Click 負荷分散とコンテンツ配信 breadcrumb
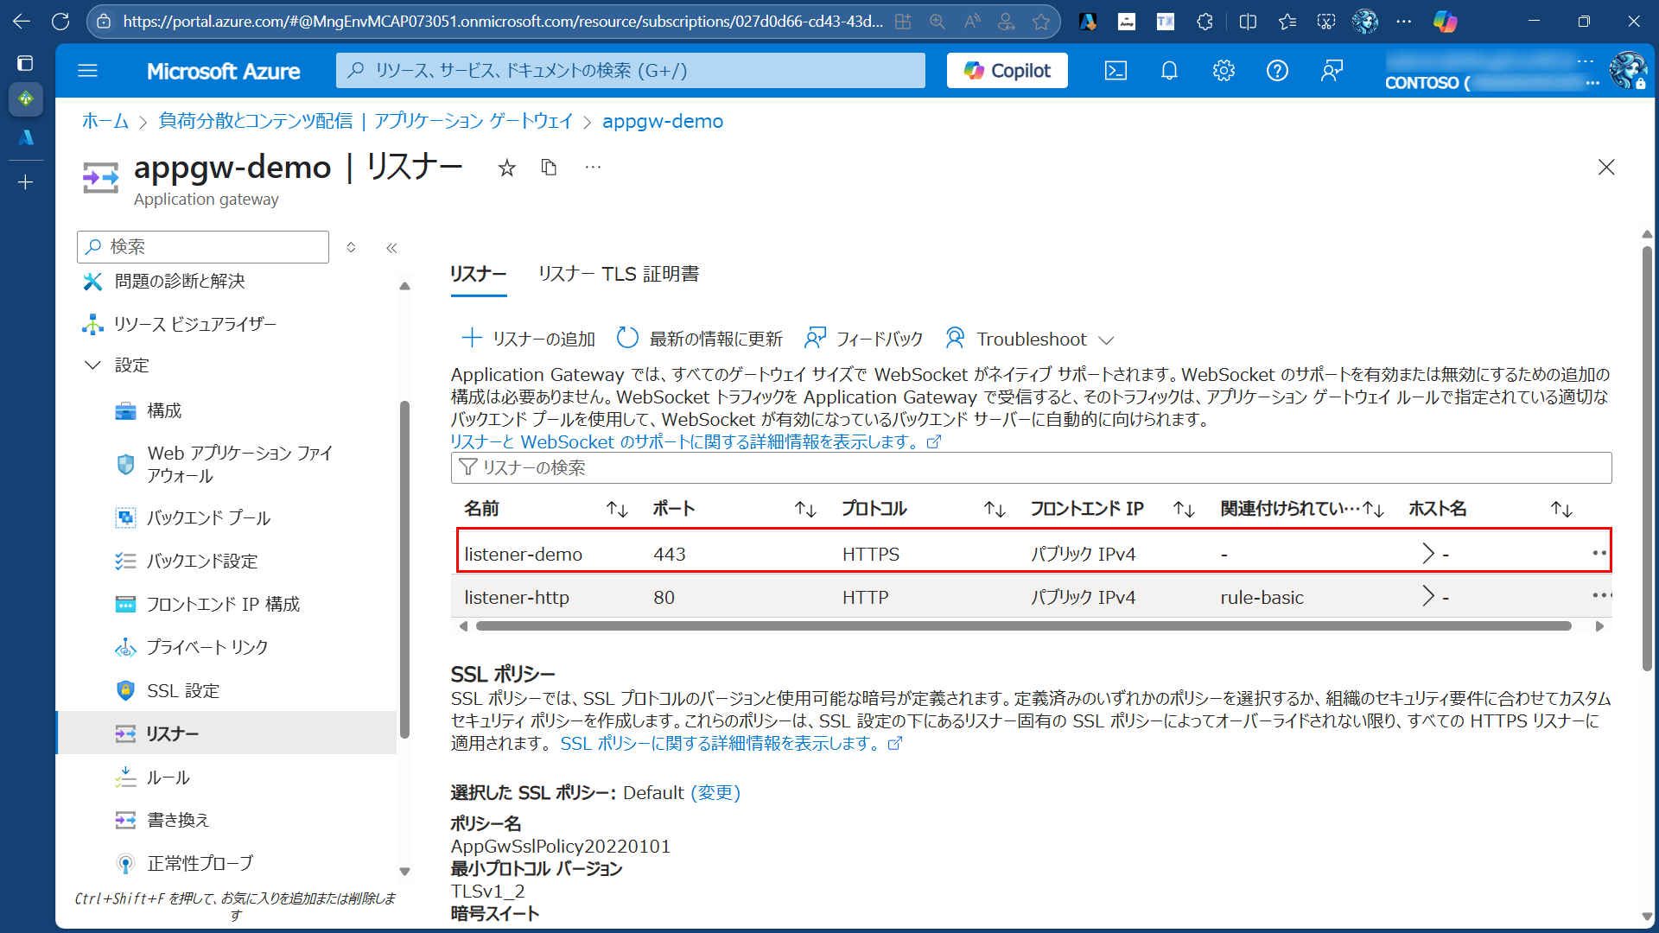 coord(365,121)
